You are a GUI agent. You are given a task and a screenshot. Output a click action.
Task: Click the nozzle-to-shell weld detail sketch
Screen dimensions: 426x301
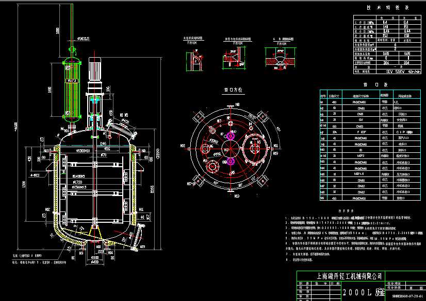point(234,58)
